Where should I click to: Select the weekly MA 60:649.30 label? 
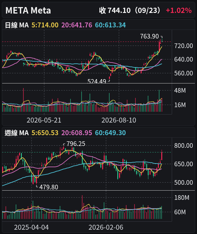(111, 133)
